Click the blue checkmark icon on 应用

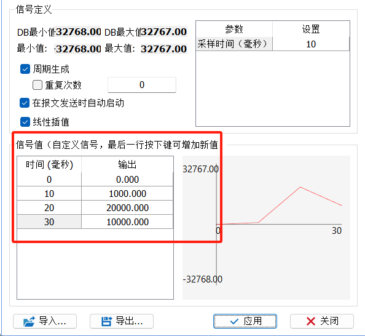(234, 322)
